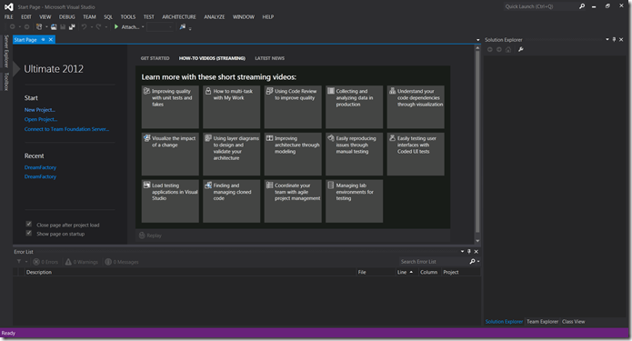Click the Save toolbar icon
This screenshot has width=632, height=341.
tap(63, 27)
